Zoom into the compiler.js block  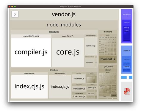(x=31, y=53)
